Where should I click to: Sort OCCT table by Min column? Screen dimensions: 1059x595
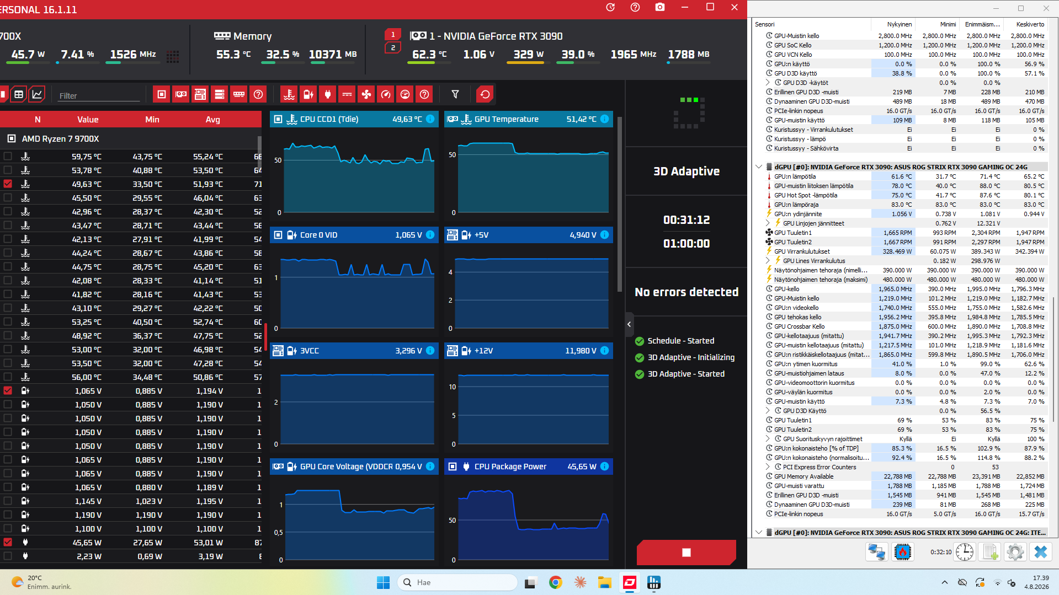pyautogui.click(x=152, y=120)
